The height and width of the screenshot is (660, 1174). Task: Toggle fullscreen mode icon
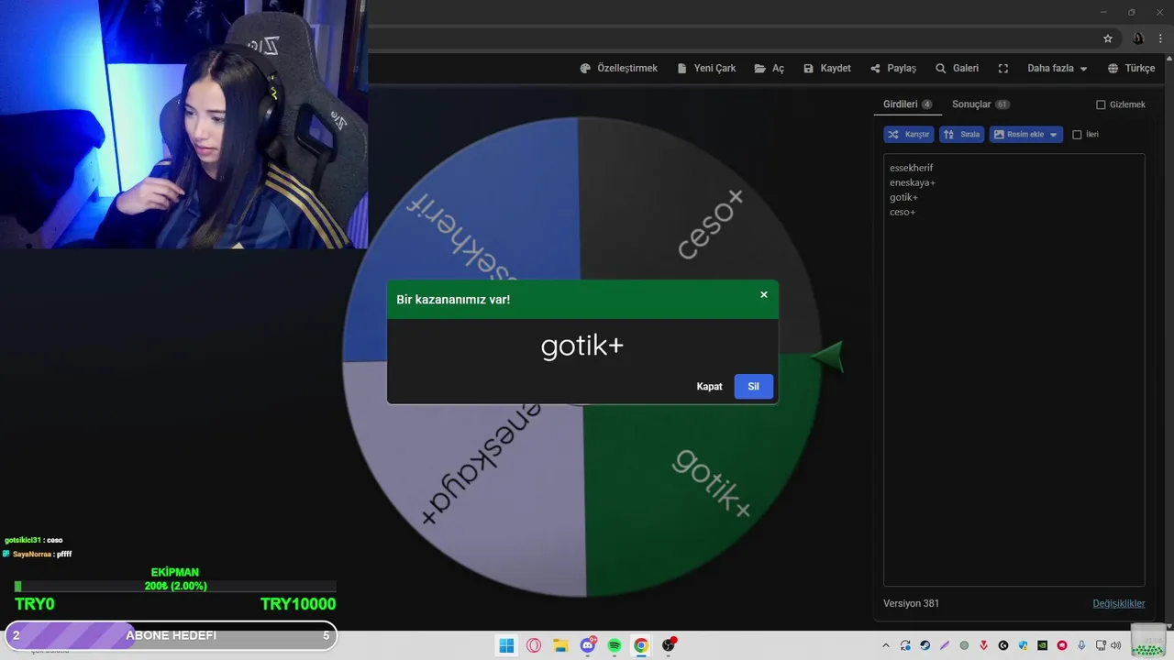pos(1003,69)
